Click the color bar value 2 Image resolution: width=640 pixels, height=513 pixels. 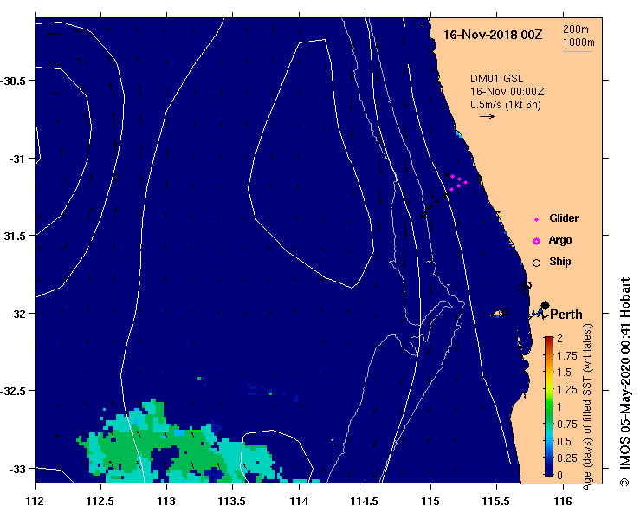(559, 338)
